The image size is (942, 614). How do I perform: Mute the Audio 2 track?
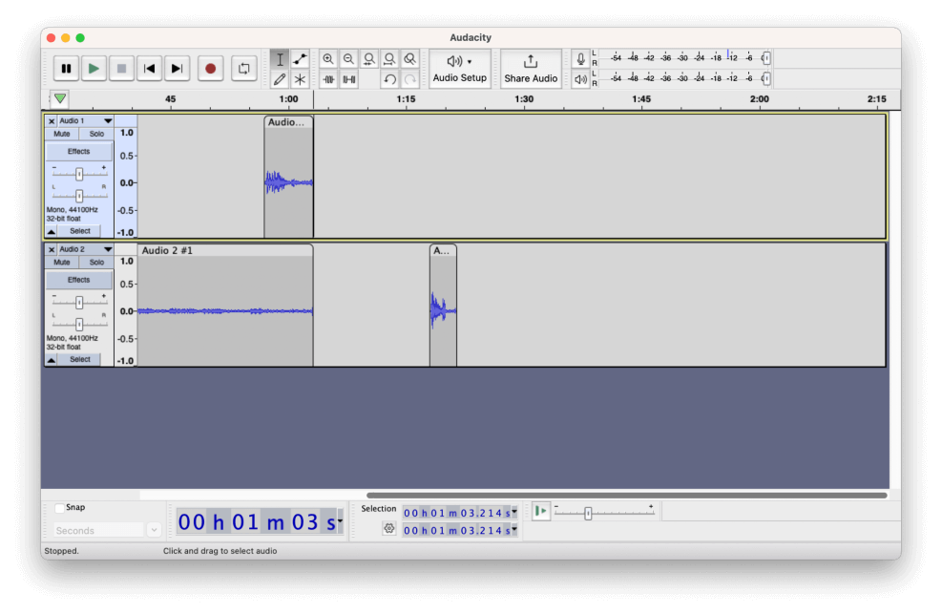pos(62,263)
